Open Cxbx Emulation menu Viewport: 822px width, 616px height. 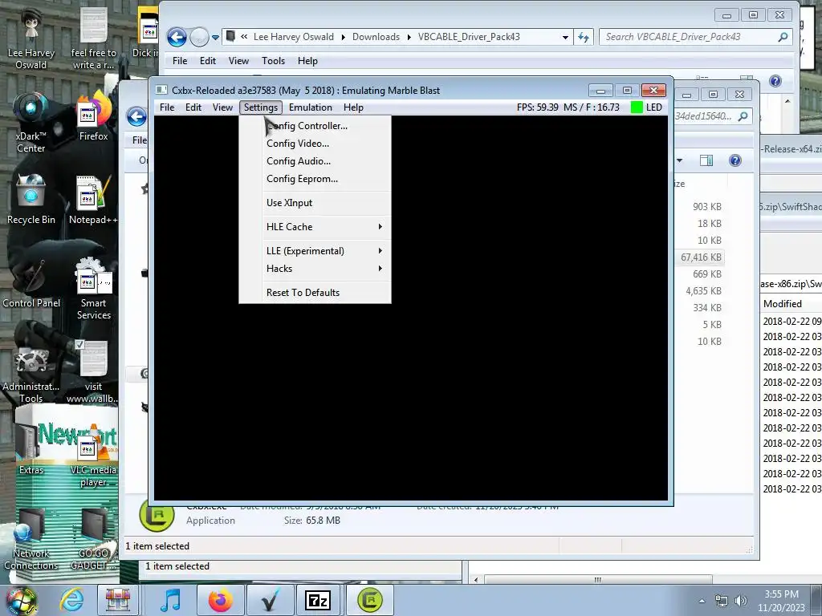pos(311,107)
